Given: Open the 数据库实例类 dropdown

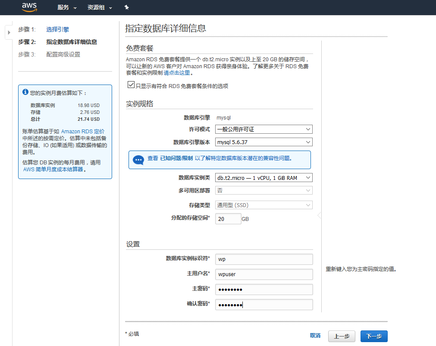Looking at the screenshot, I should click(263, 178).
